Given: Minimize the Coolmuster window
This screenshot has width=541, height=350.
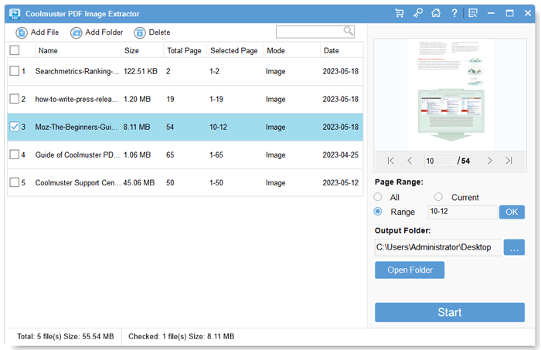Looking at the screenshot, I should pyautogui.click(x=491, y=13).
